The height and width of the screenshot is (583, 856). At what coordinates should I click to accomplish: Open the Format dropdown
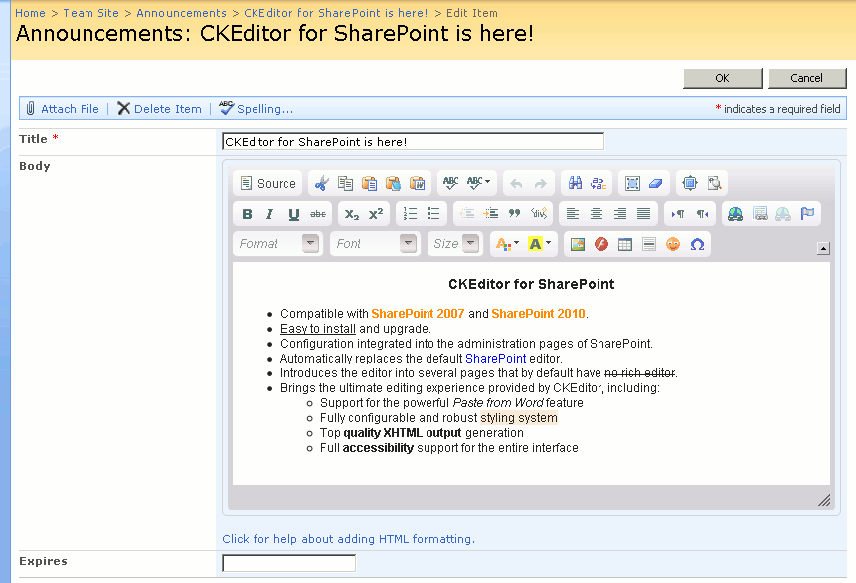[x=278, y=244]
